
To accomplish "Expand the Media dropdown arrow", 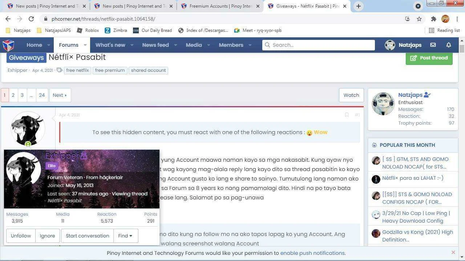I will point(209,45).
